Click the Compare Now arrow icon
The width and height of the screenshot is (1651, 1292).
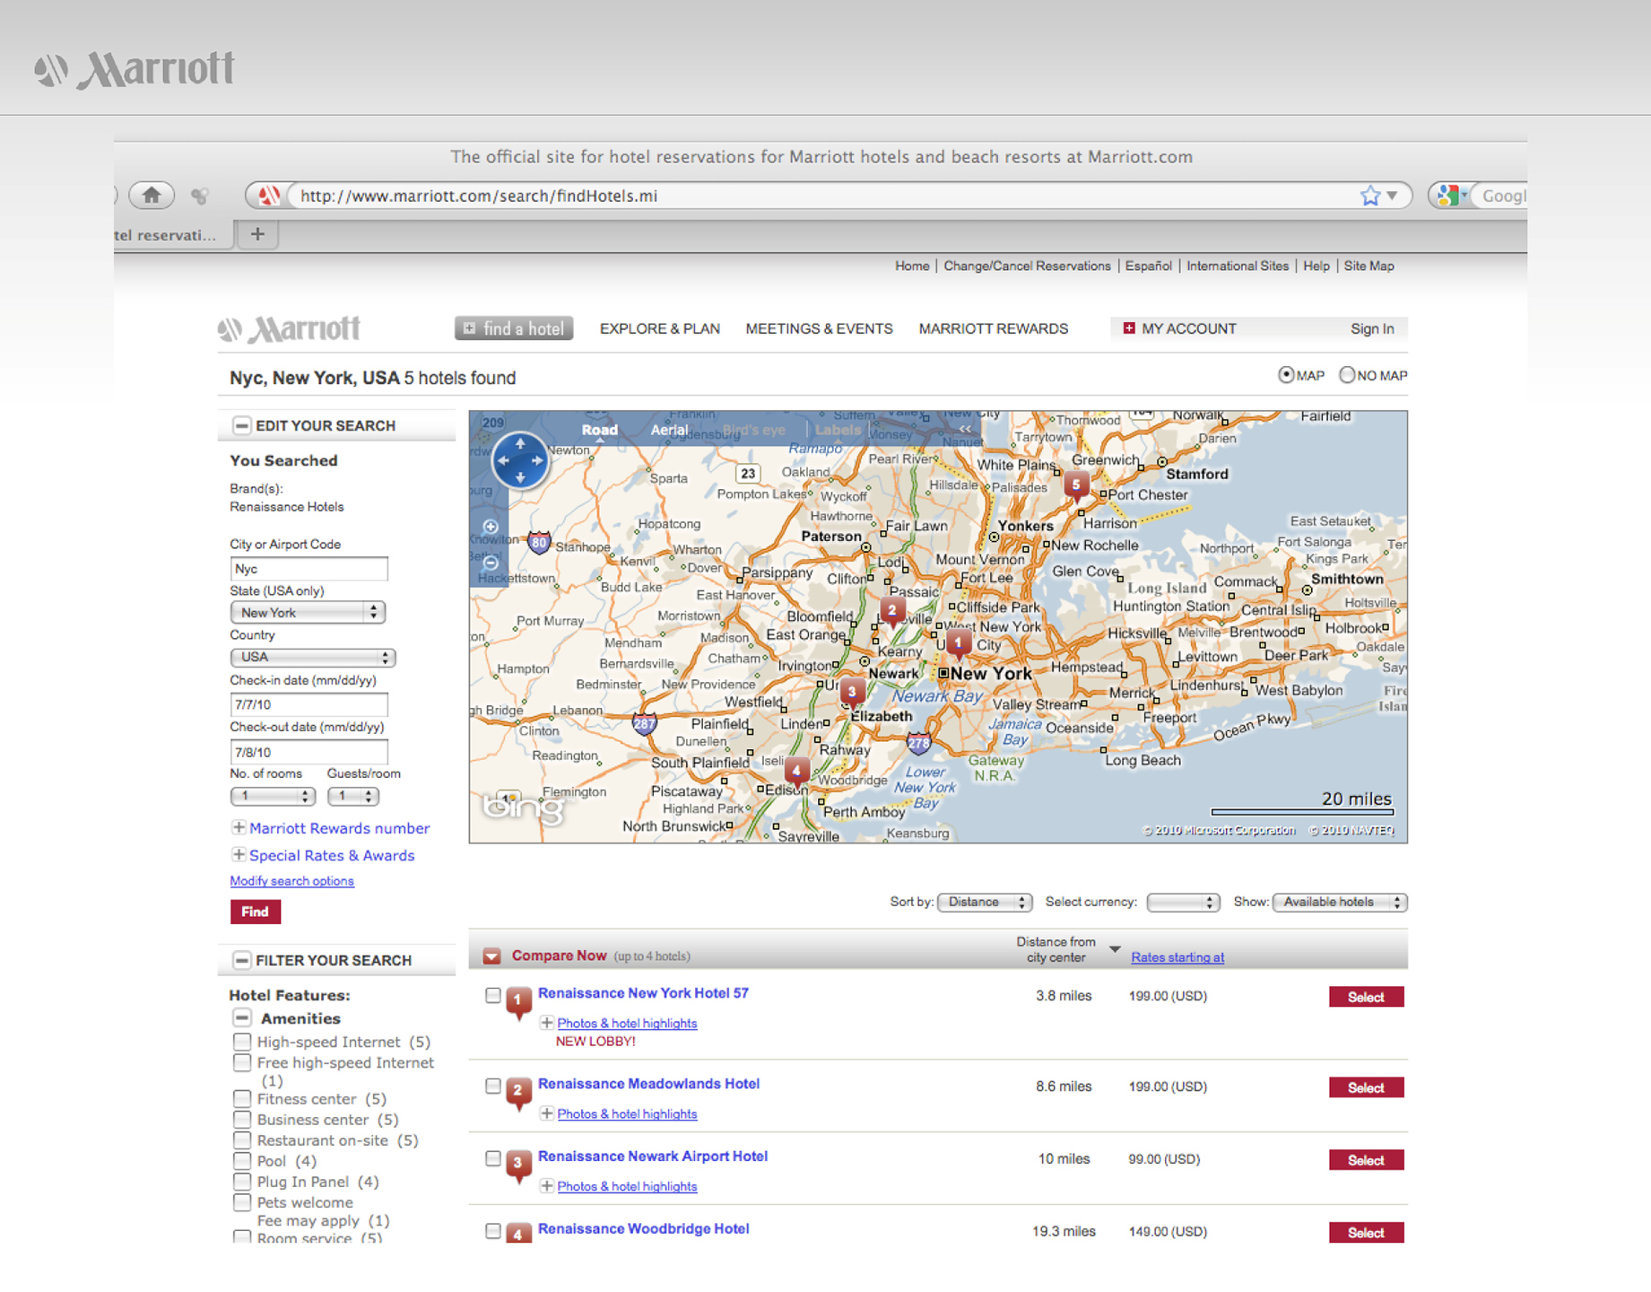[x=491, y=956]
